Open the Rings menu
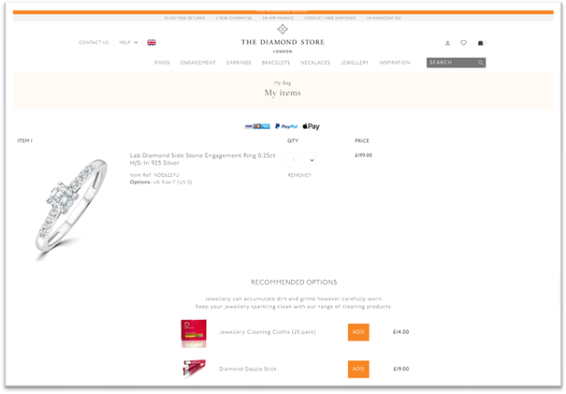This screenshot has width=566, height=394. pos(162,63)
